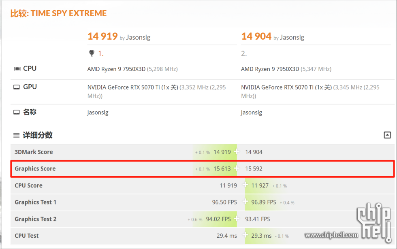Click Jasonslg name in first column 名称 row
This screenshot has height=249, width=397.
click(98, 113)
